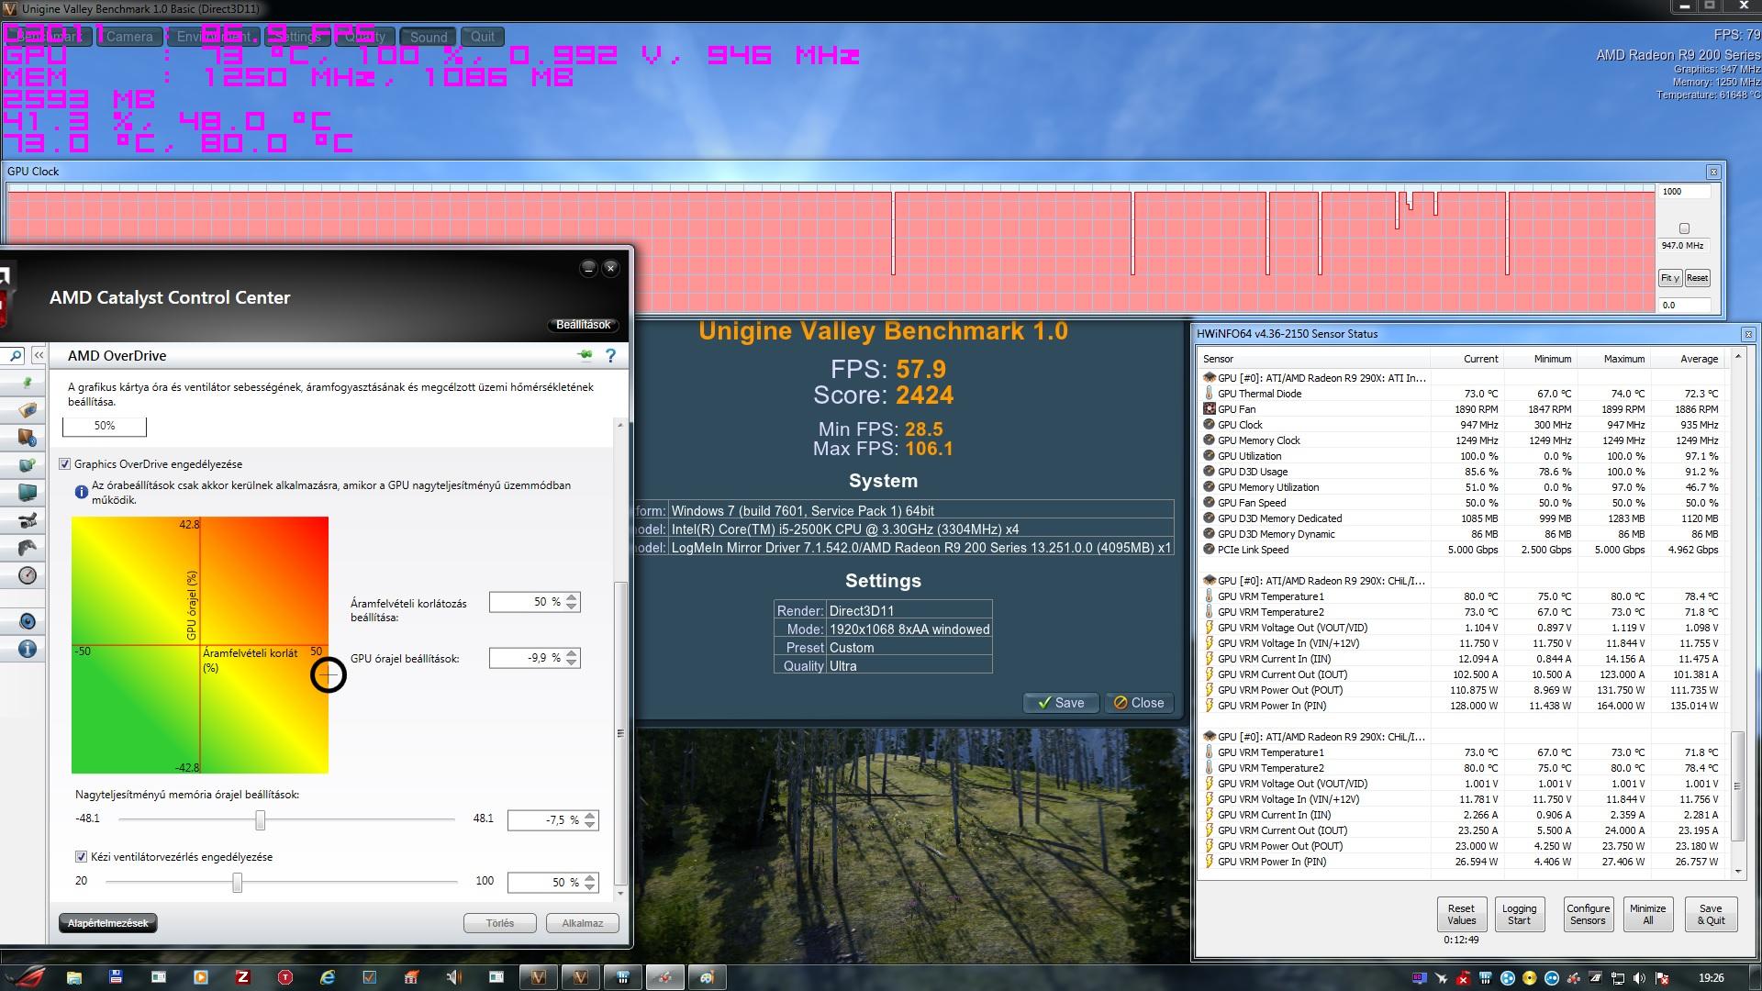Open the red Z application on taskbar
Viewport: 1762px width, 991px height.
(242, 977)
